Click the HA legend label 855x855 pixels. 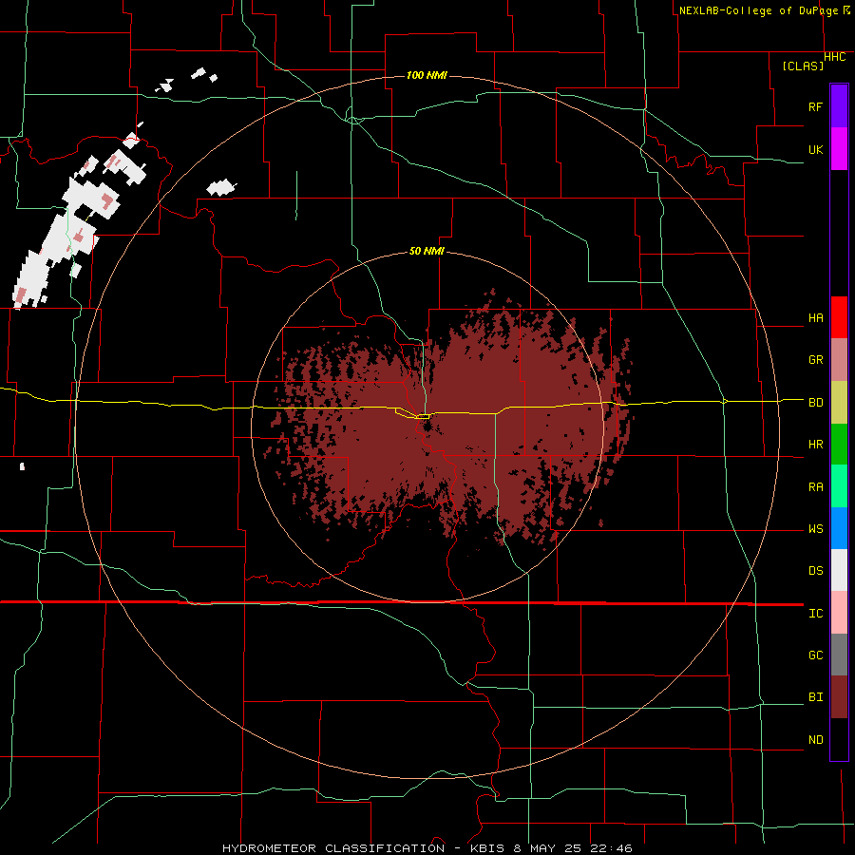tap(815, 318)
